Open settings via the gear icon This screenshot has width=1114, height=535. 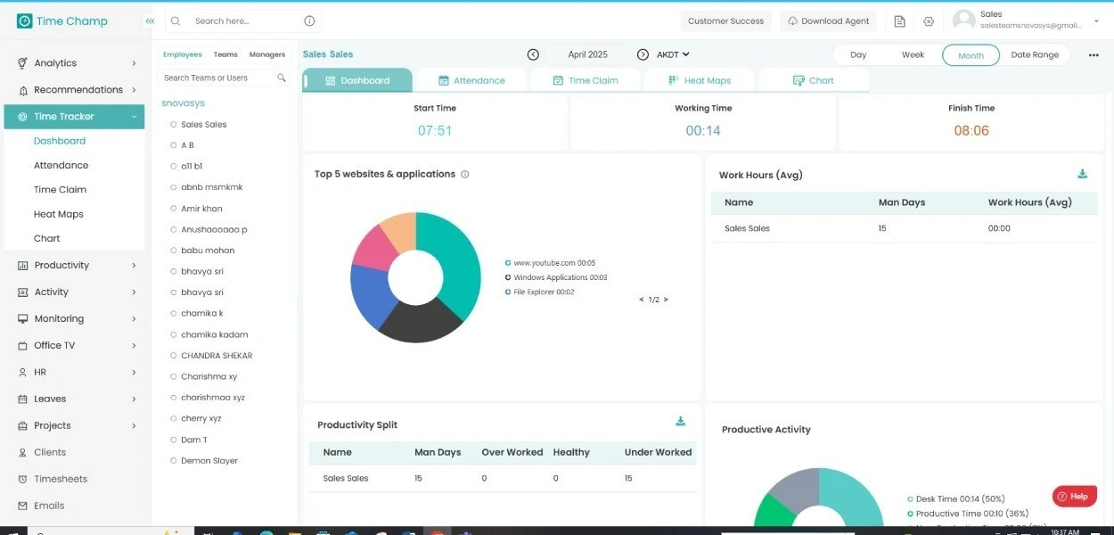929,21
